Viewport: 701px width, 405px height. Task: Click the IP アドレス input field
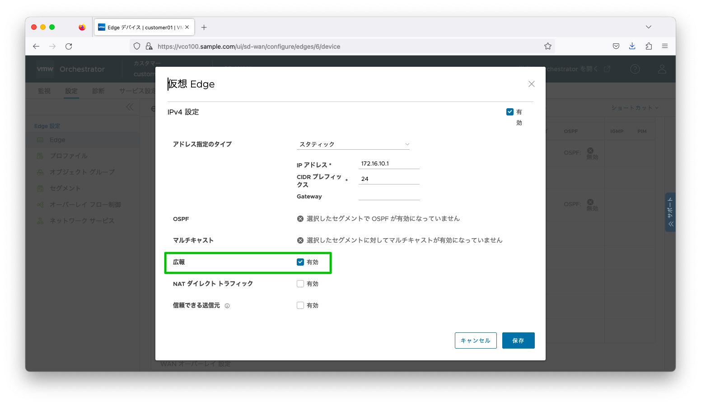click(389, 164)
